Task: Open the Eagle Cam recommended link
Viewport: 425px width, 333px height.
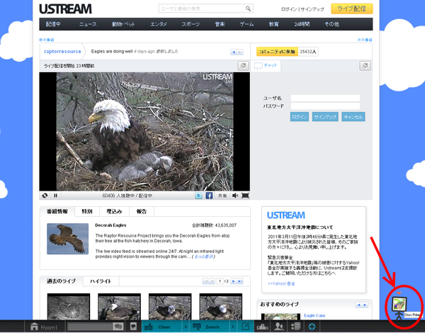Action: [314, 316]
